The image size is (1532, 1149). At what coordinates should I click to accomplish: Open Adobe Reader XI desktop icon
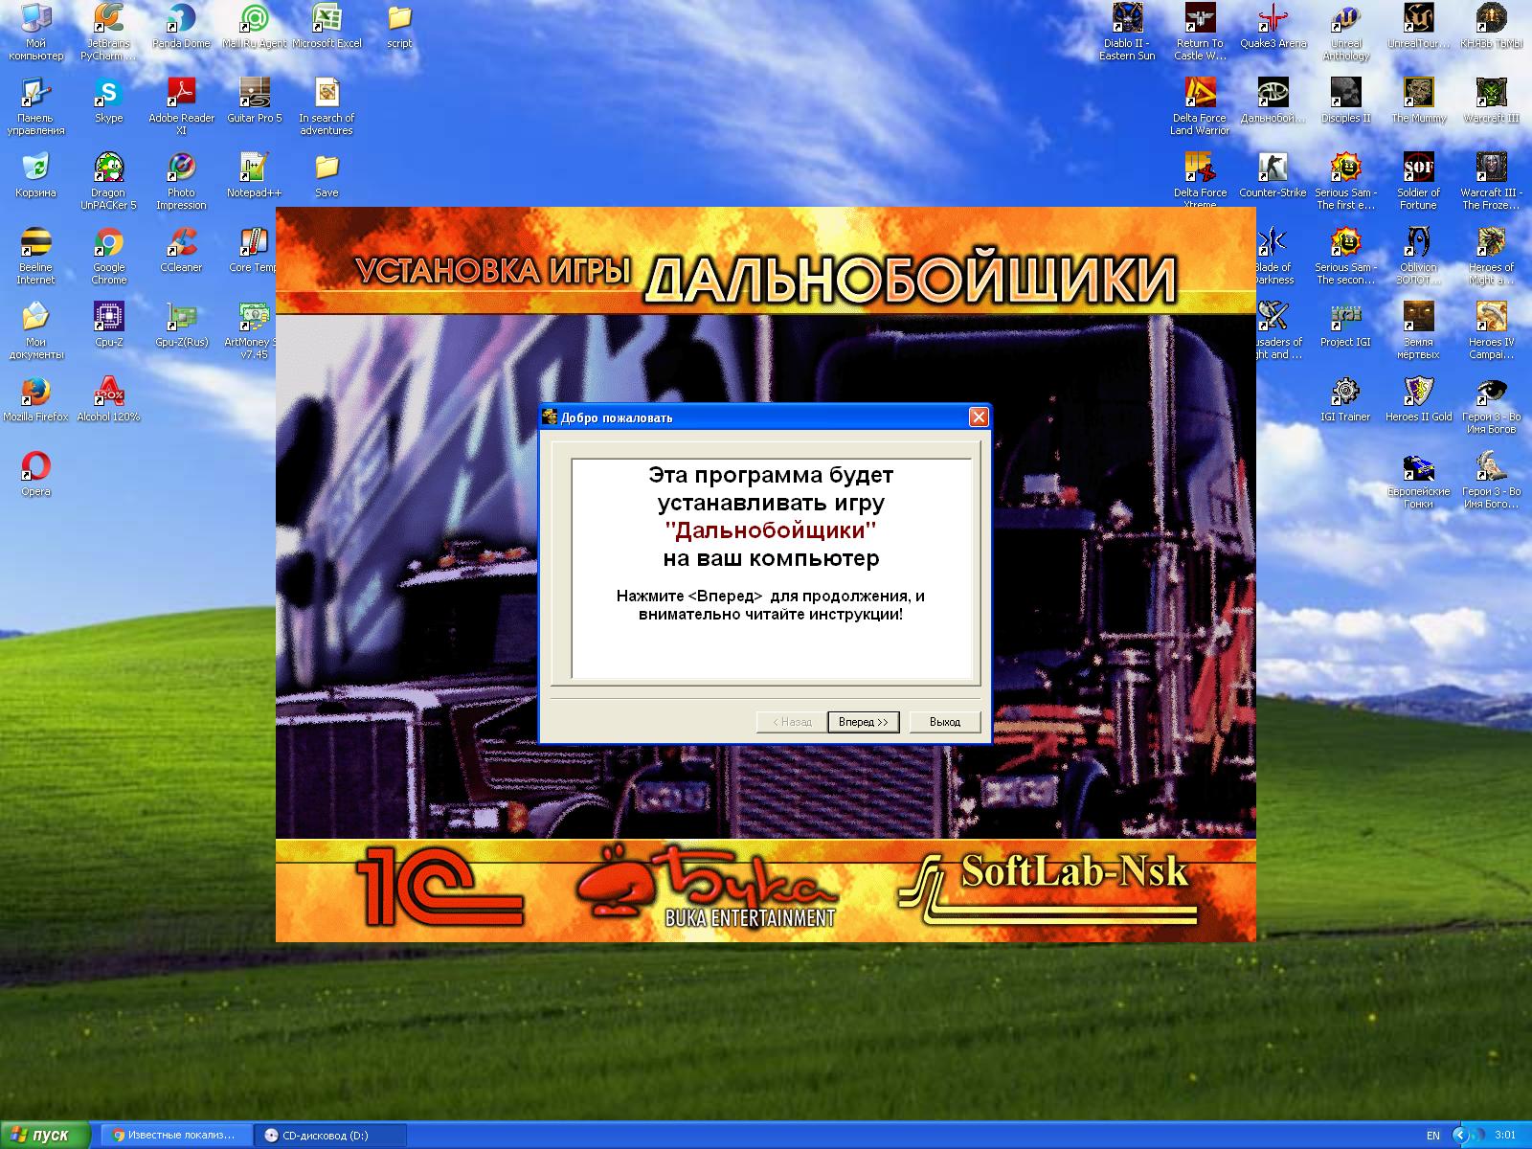pos(181,106)
